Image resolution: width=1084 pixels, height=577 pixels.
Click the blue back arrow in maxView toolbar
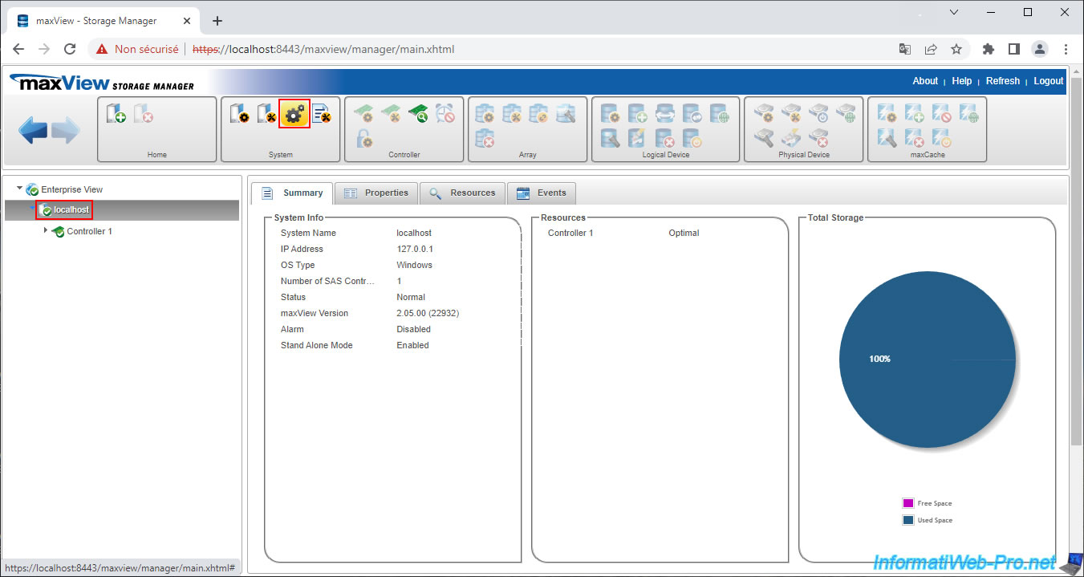pyautogui.click(x=33, y=130)
